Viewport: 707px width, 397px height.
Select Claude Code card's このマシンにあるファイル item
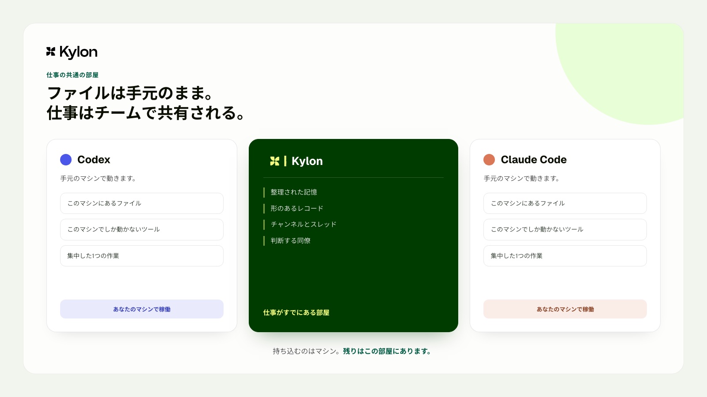(565, 203)
